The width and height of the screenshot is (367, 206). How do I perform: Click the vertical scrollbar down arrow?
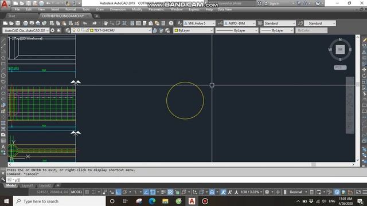[x=357, y=160]
